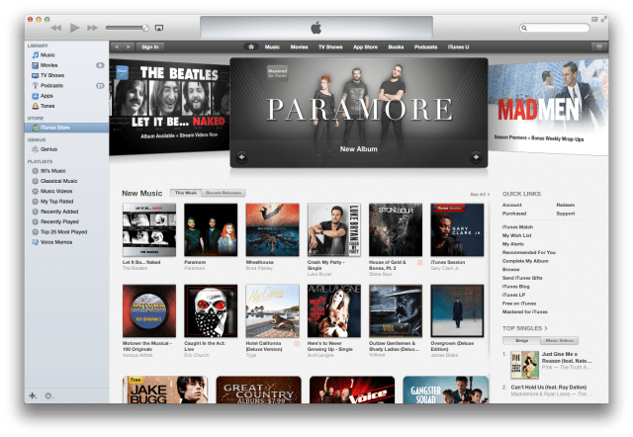Go forward with store forward arrow
The height and width of the screenshot is (437, 633).
coord(129,46)
